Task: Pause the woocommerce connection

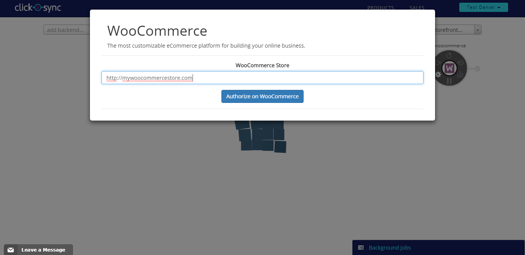Action: tap(449, 81)
